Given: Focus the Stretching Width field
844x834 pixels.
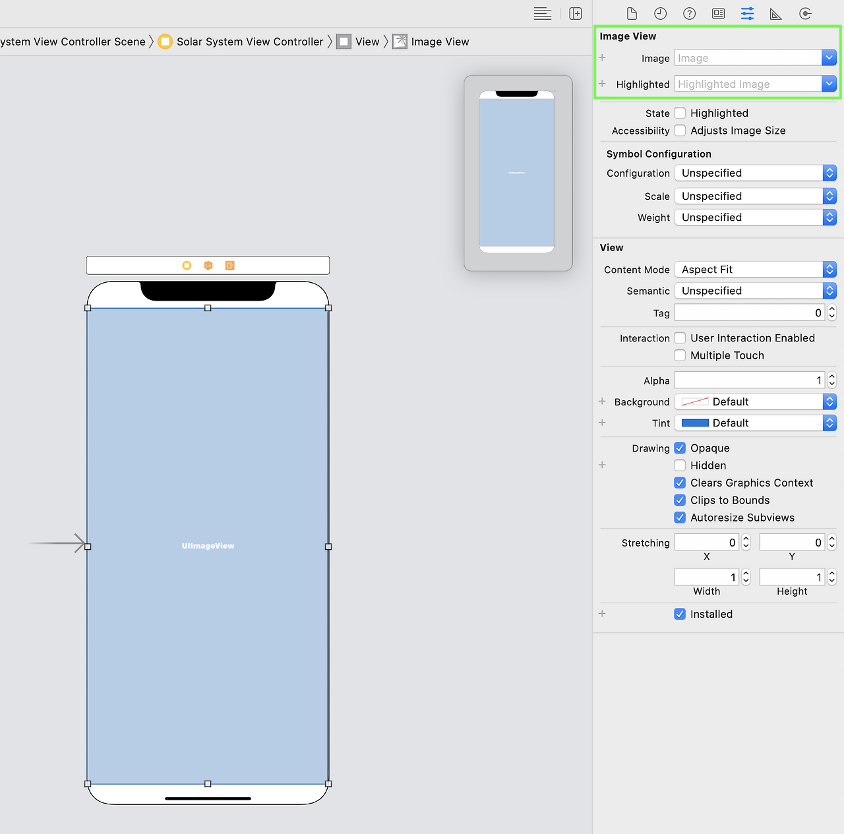Looking at the screenshot, I should (707, 577).
